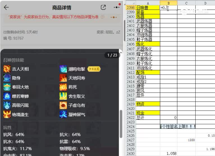Image resolution: width=215 pixels, height=156 pixels.
Task: Click the 高级闪现 skill icon
Action: (7, 105)
